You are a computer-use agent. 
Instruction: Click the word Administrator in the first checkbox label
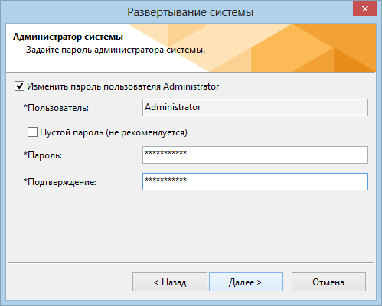click(x=191, y=86)
